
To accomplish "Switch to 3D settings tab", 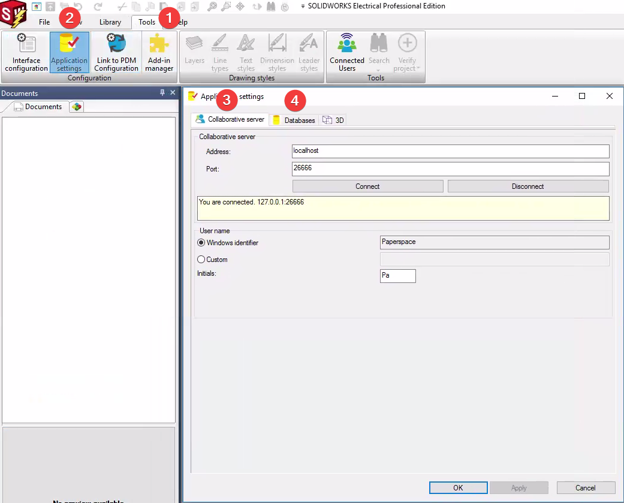I will 333,120.
